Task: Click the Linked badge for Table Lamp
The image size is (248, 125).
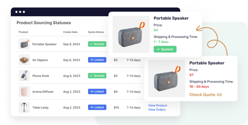Action: tap(97, 108)
